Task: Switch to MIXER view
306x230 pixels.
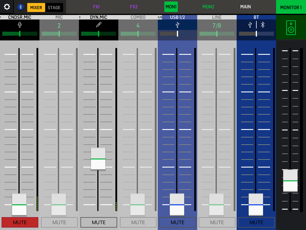Action: (36, 7)
